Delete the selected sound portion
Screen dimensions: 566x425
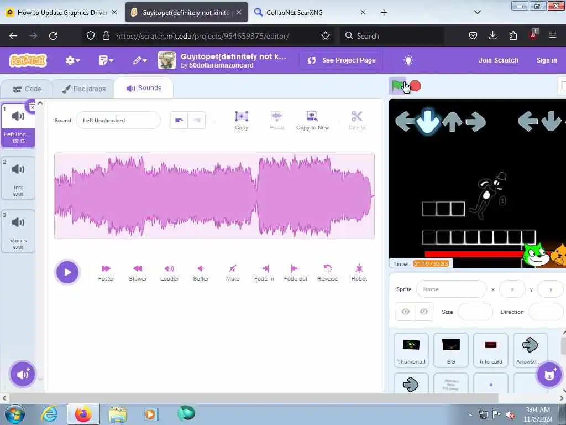point(357,120)
